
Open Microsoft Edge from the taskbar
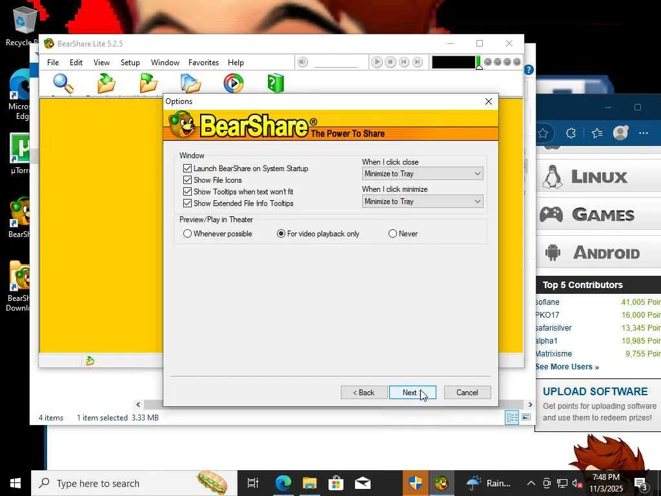283,483
